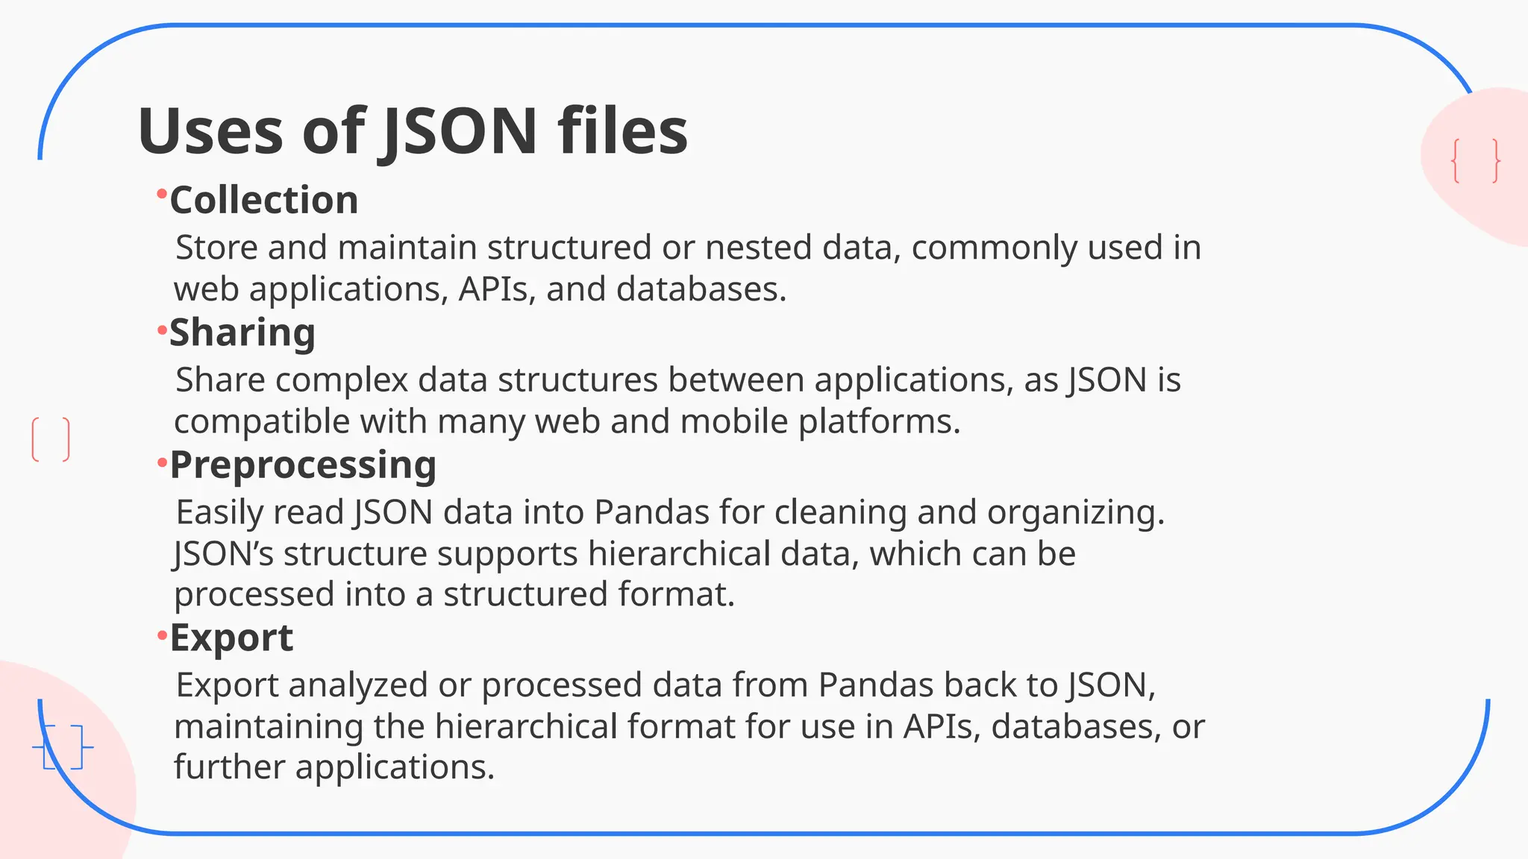
Task: Click the red bullet dot before Sharing
Action: tap(161, 329)
